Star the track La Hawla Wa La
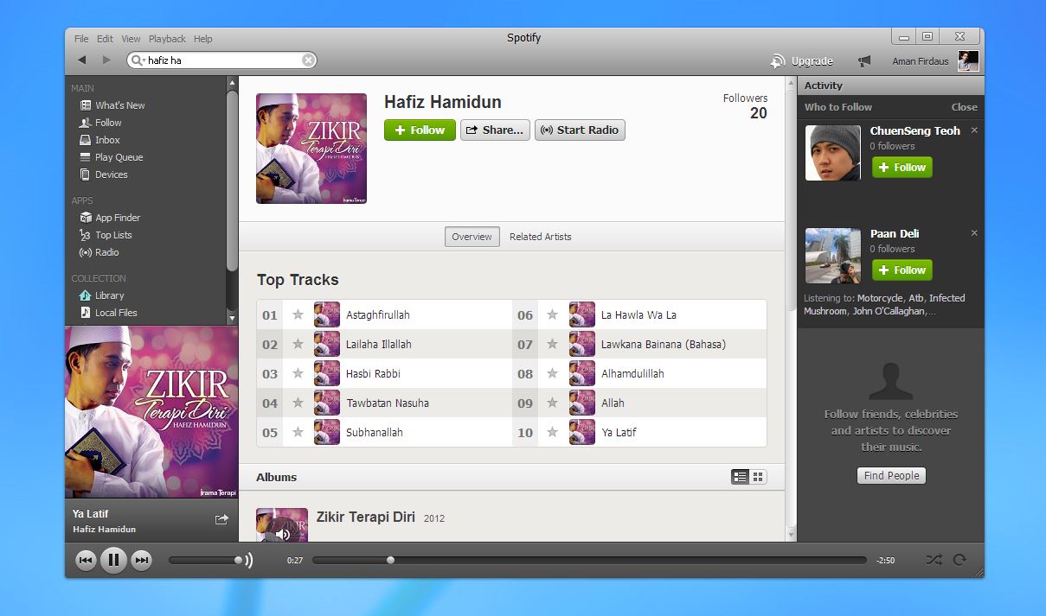This screenshot has height=616, width=1046. point(552,314)
